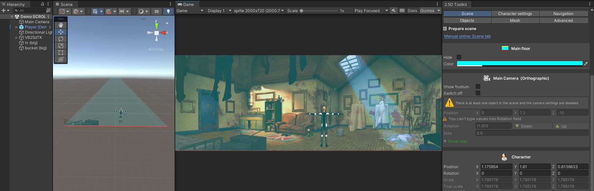This screenshot has height=191, width=594.
Task: Select the Hand tool in Scene view
Action: point(61,25)
